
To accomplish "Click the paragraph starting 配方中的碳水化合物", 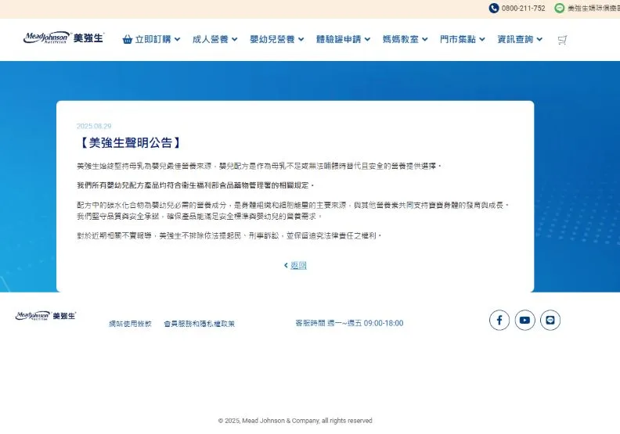I will click(293, 211).
